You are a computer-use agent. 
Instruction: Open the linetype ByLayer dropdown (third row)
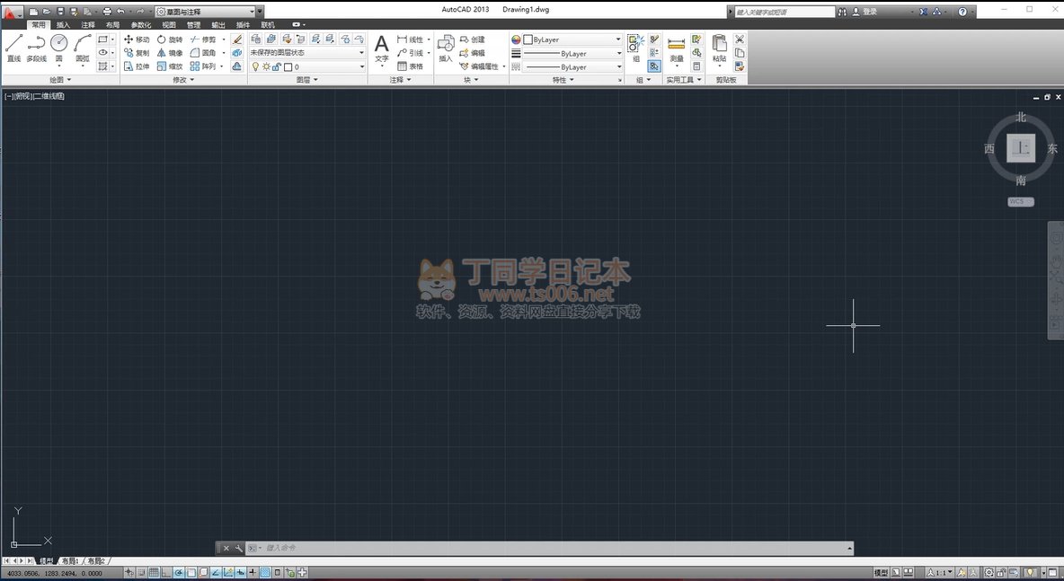pos(572,67)
